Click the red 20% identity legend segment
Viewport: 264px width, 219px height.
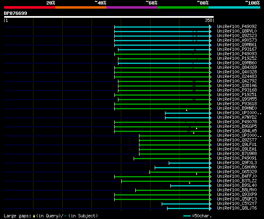coord(30,7)
